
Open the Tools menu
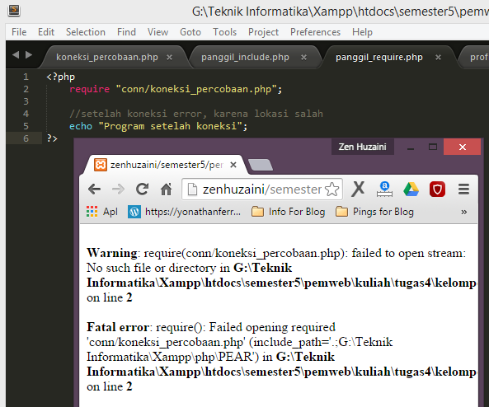[224, 32]
